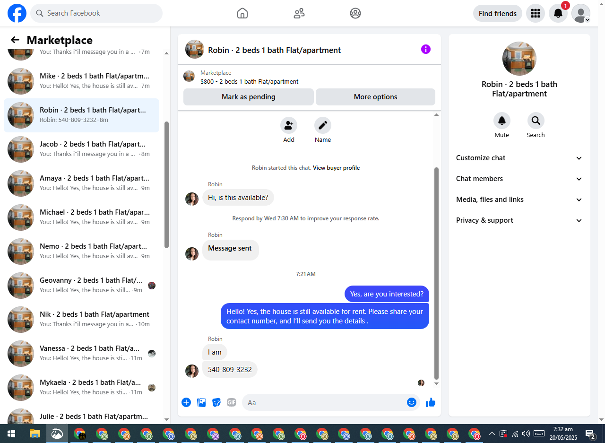Image resolution: width=605 pixels, height=443 pixels.
Task: Click the chat scrollbar down arrow
Action: point(436,383)
